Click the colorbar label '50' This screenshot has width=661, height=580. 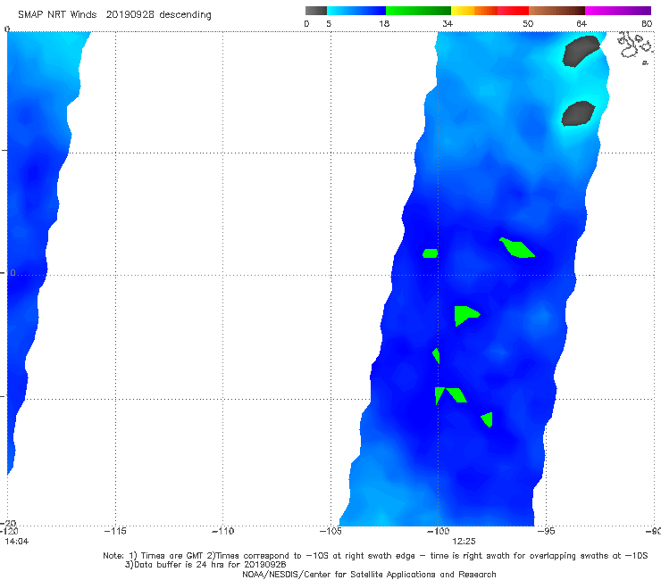528,24
